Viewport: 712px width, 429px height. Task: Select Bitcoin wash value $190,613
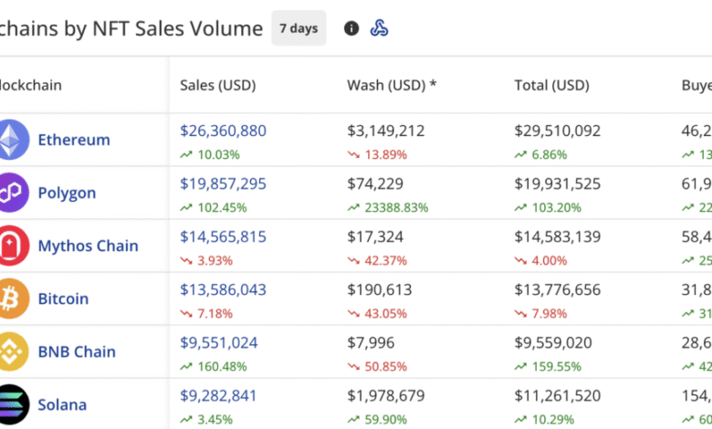point(379,289)
